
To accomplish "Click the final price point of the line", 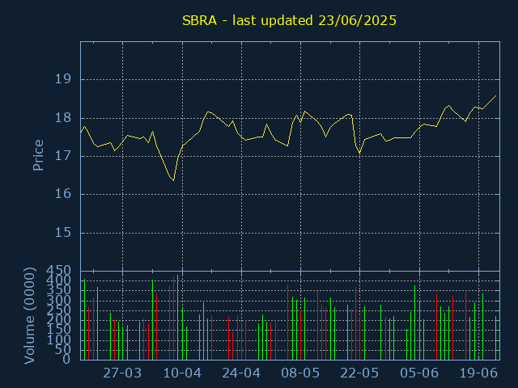I will 496,95.
